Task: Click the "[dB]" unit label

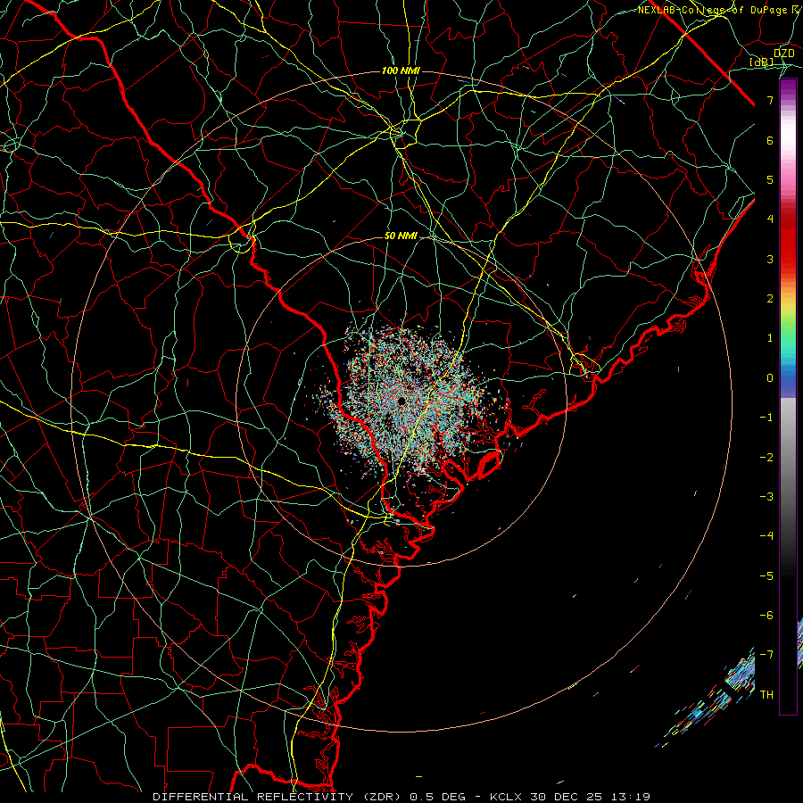Action: click(762, 62)
